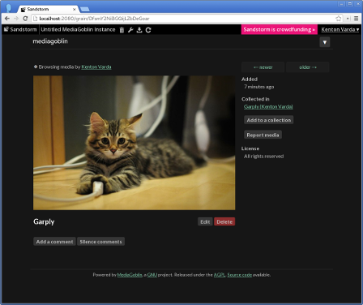Click the Sandstorm logo in top bar
The image size is (363, 305).
tap(20, 29)
